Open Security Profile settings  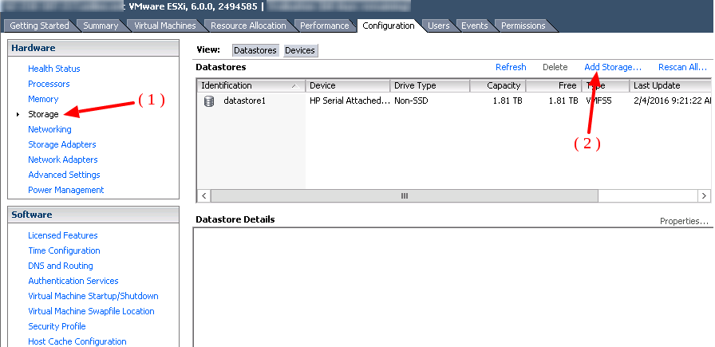click(57, 326)
